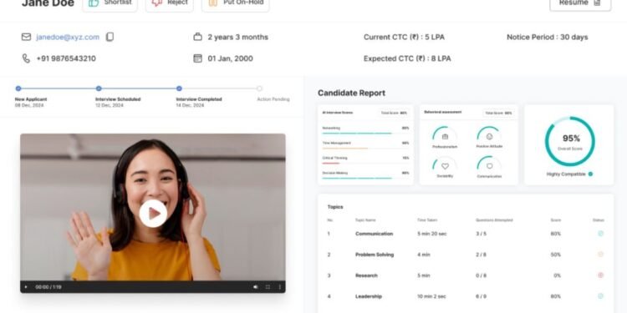Click phone number +91 9876543210
This screenshot has height=313, width=627.
[x=66, y=58]
